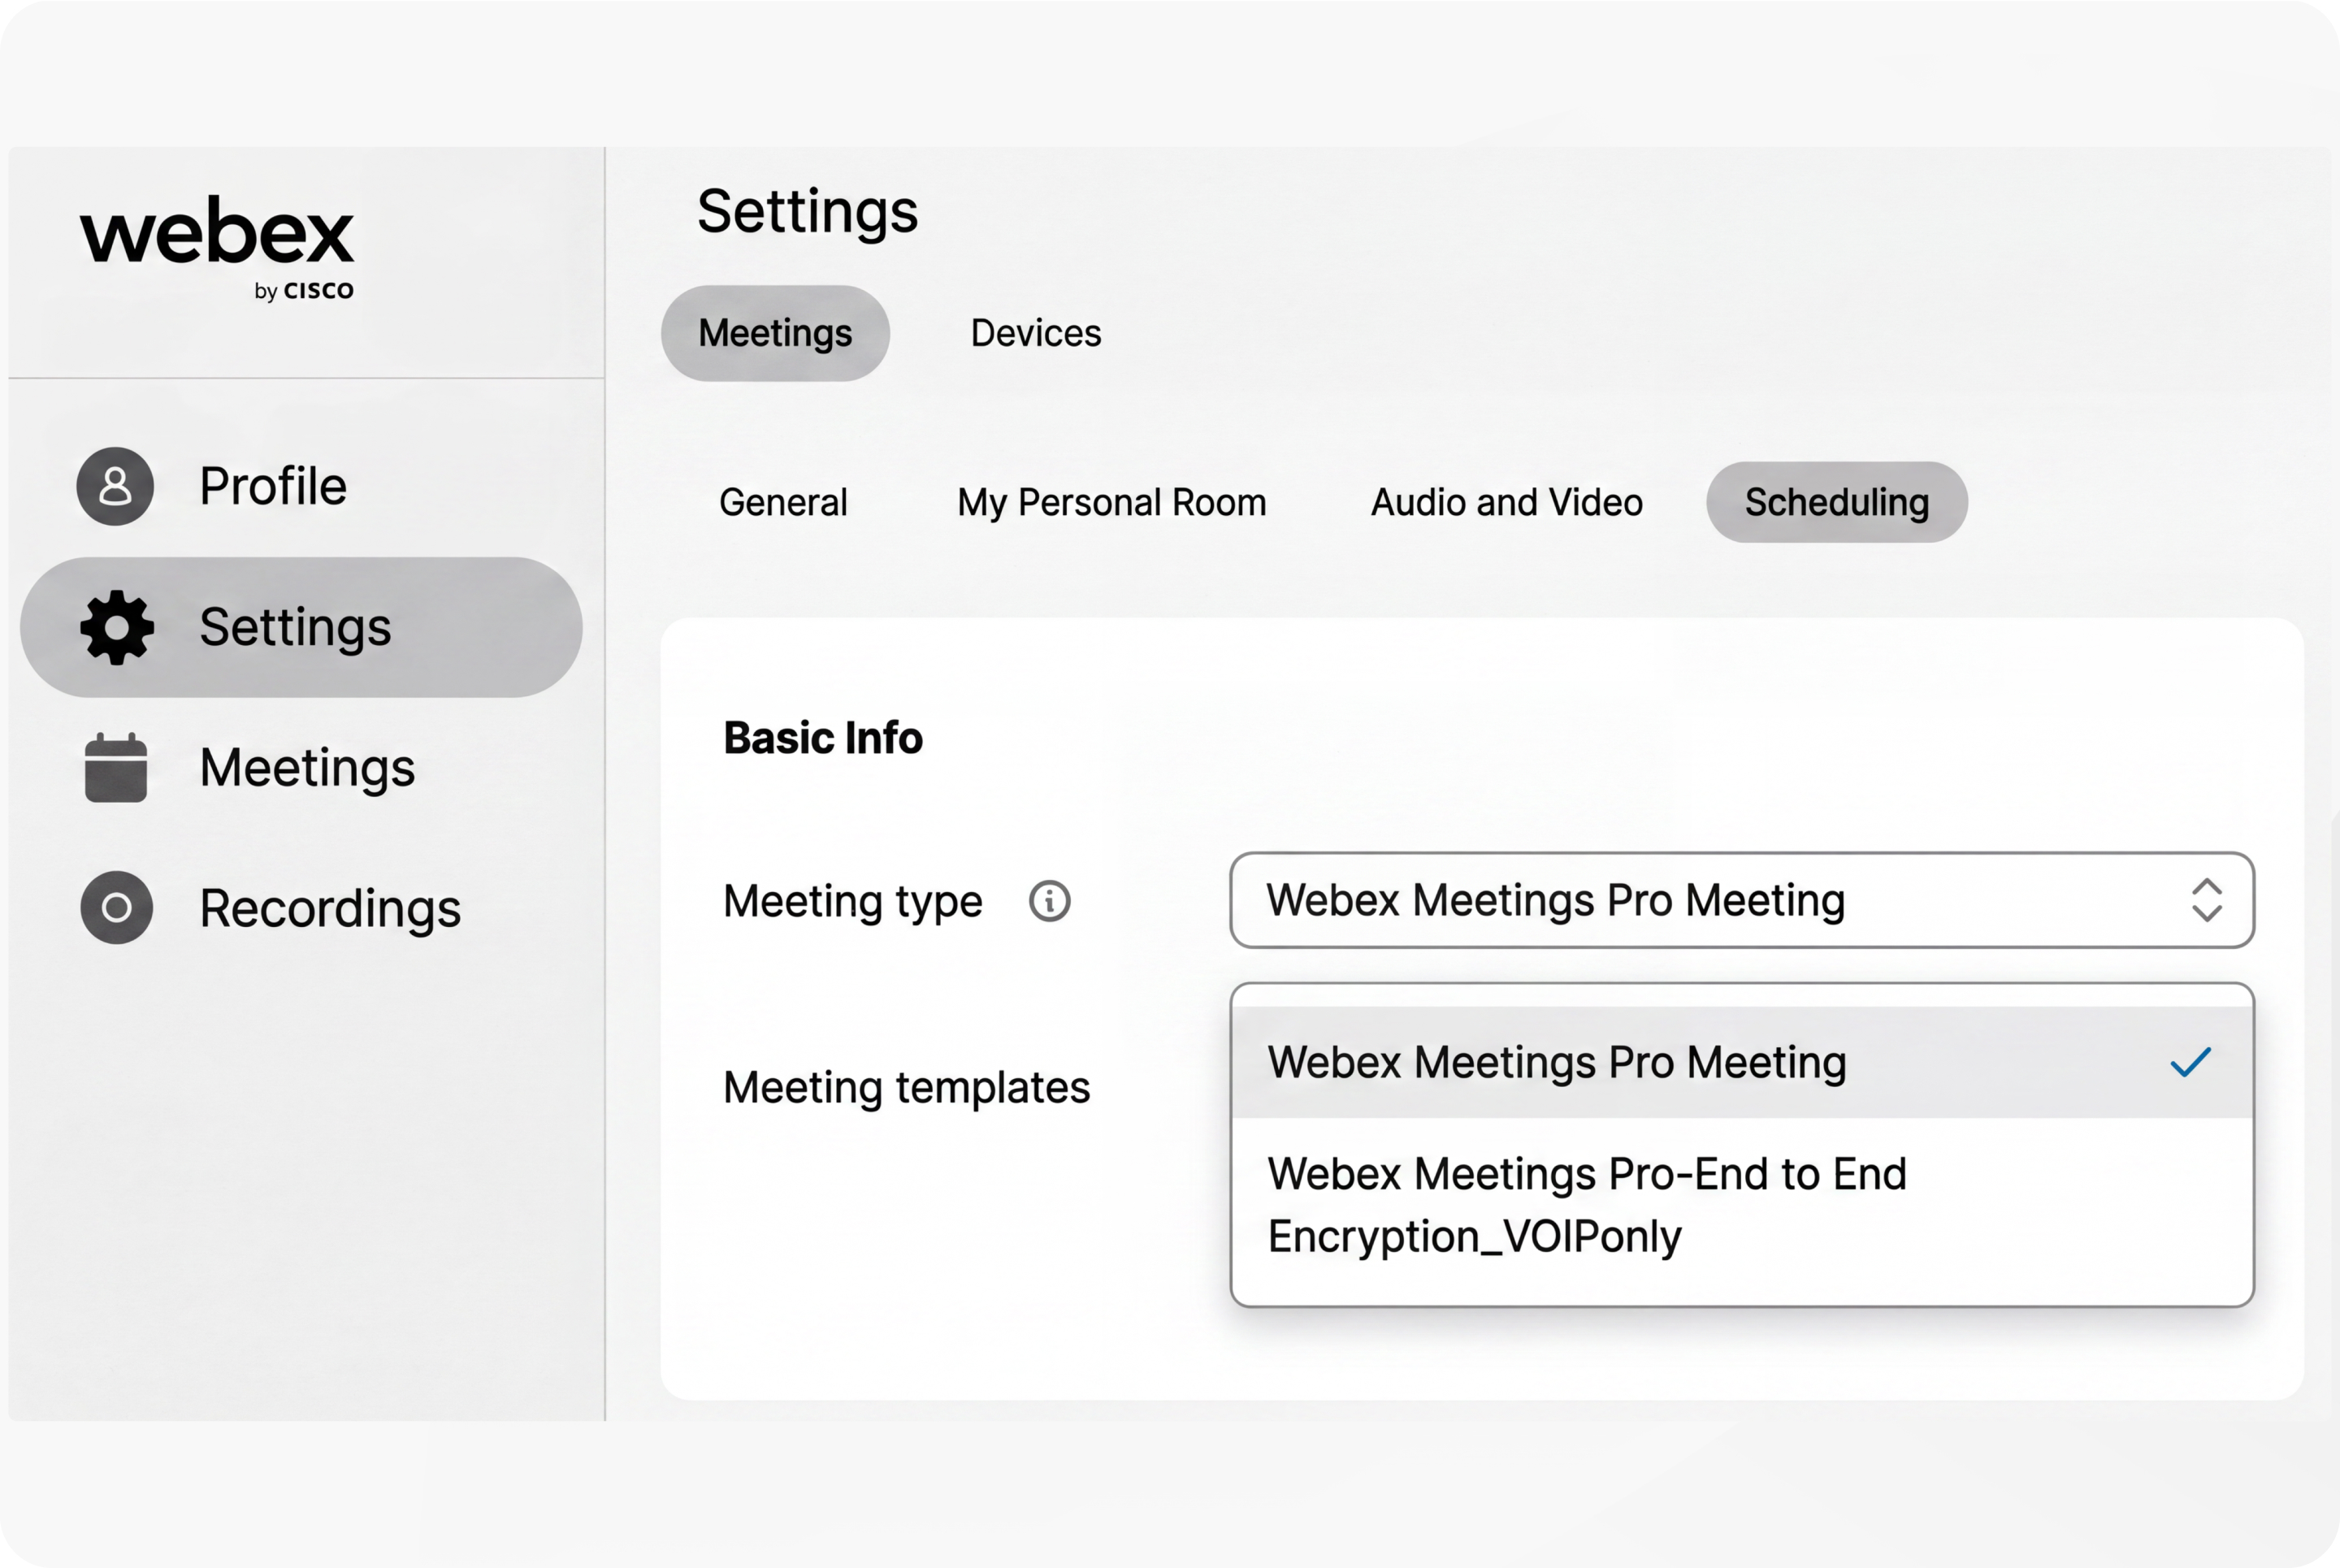Click the Meetings calendar icon
The image size is (2340, 1568).
click(x=116, y=767)
